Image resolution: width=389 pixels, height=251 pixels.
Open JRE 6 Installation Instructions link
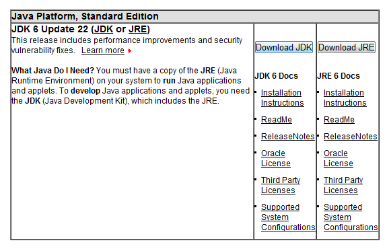tap(345, 98)
